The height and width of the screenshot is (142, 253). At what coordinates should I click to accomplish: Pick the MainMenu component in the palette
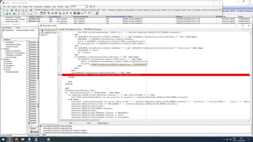pyautogui.click(x=45, y=13)
